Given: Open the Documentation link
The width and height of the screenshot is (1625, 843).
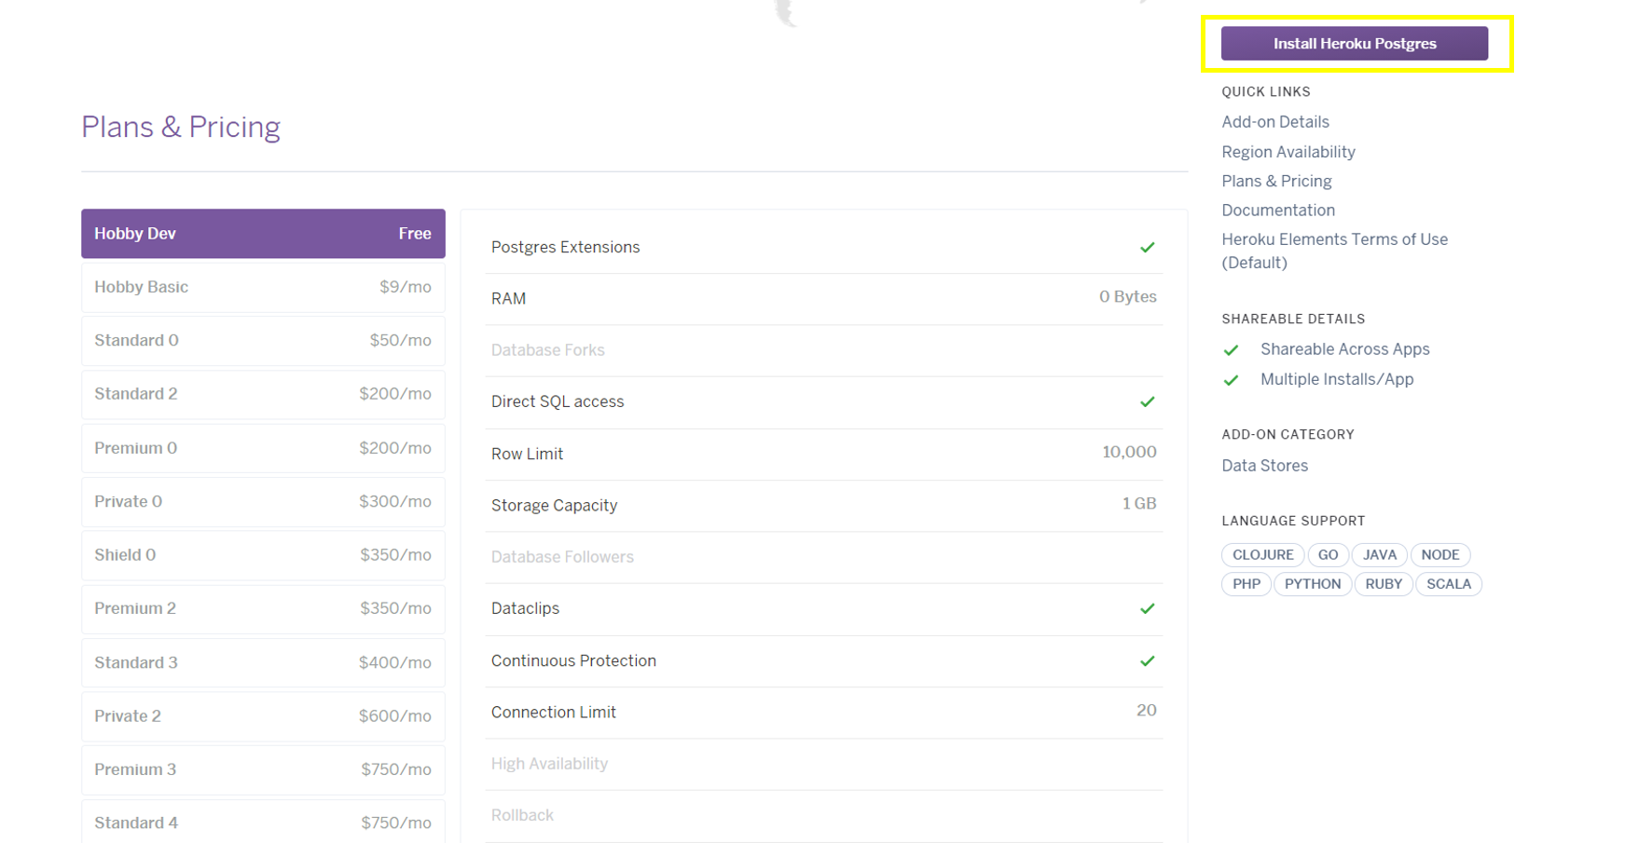Looking at the screenshot, I should point(1277,211).
